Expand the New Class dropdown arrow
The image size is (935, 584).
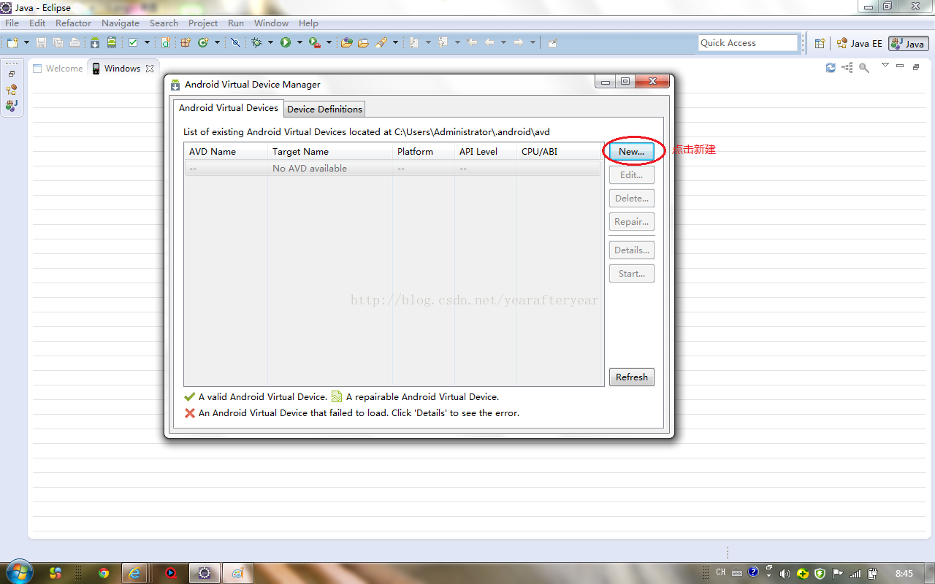tap(217, 43)
